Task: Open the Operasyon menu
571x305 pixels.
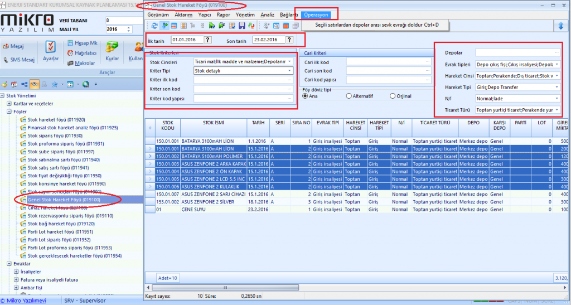Action: point(316,14)
